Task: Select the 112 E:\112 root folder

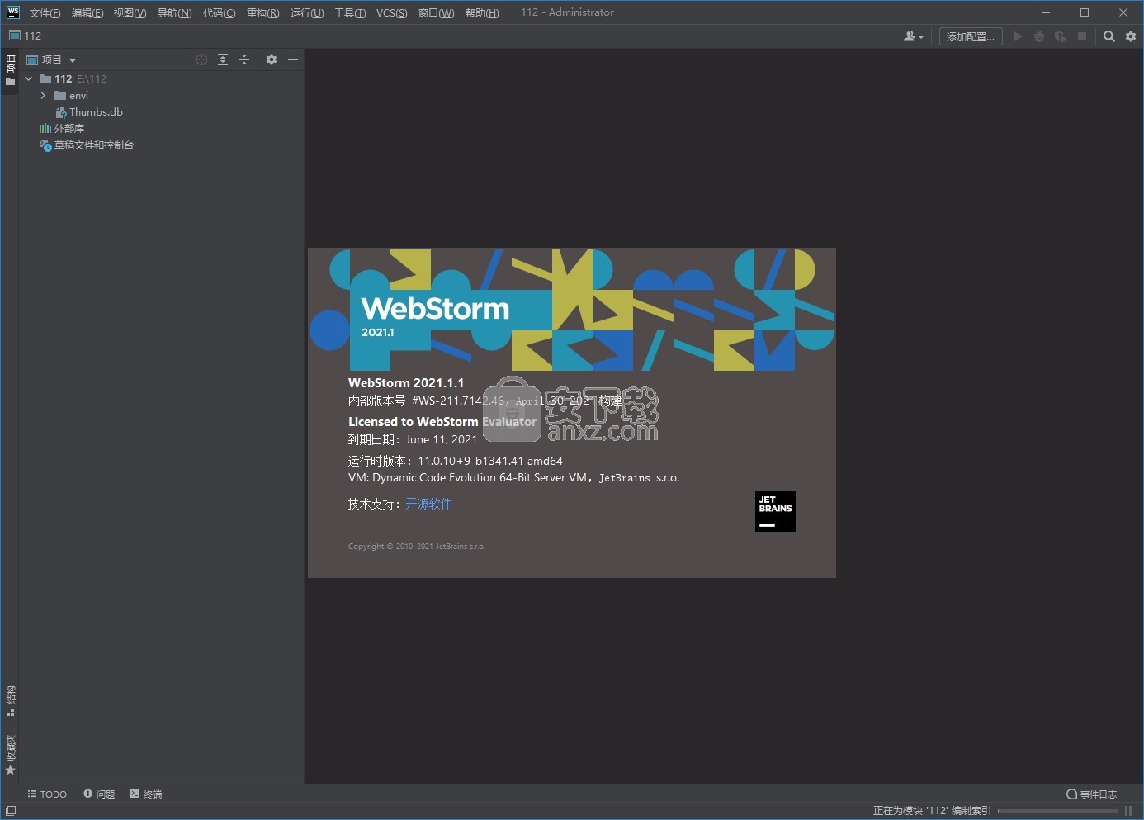Action: (162, 79)
